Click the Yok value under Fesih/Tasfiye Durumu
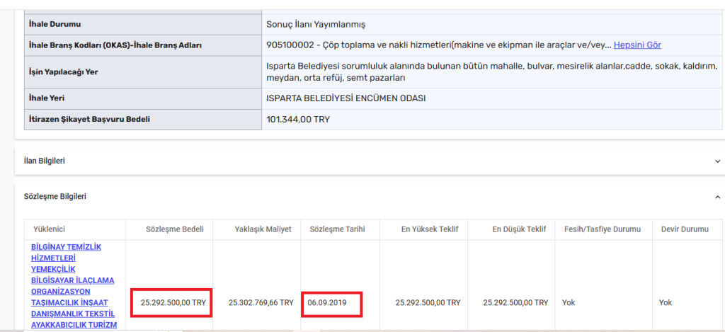The width and height of the screenshot is (725, 332). coord(569,303)
